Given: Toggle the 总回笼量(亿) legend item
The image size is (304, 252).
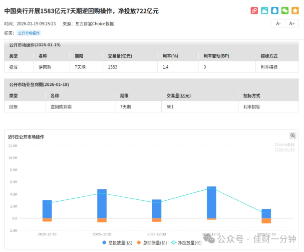Looking at the screenshot, I should click(152, 242).
